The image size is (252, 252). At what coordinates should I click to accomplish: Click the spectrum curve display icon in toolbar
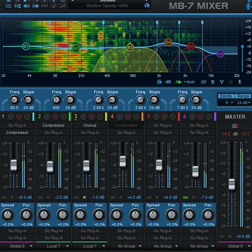coord(8,6)
